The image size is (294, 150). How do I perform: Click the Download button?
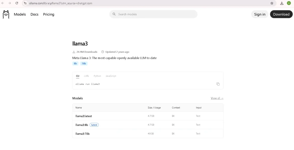[x=281, y=14]
